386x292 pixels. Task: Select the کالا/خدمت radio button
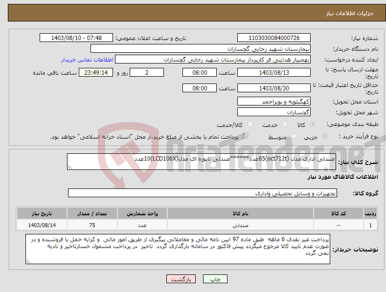tap(250, 124)
